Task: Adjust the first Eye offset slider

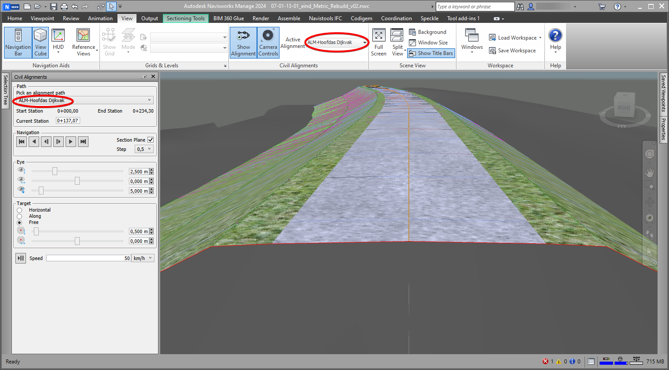Action: [55, 171]
